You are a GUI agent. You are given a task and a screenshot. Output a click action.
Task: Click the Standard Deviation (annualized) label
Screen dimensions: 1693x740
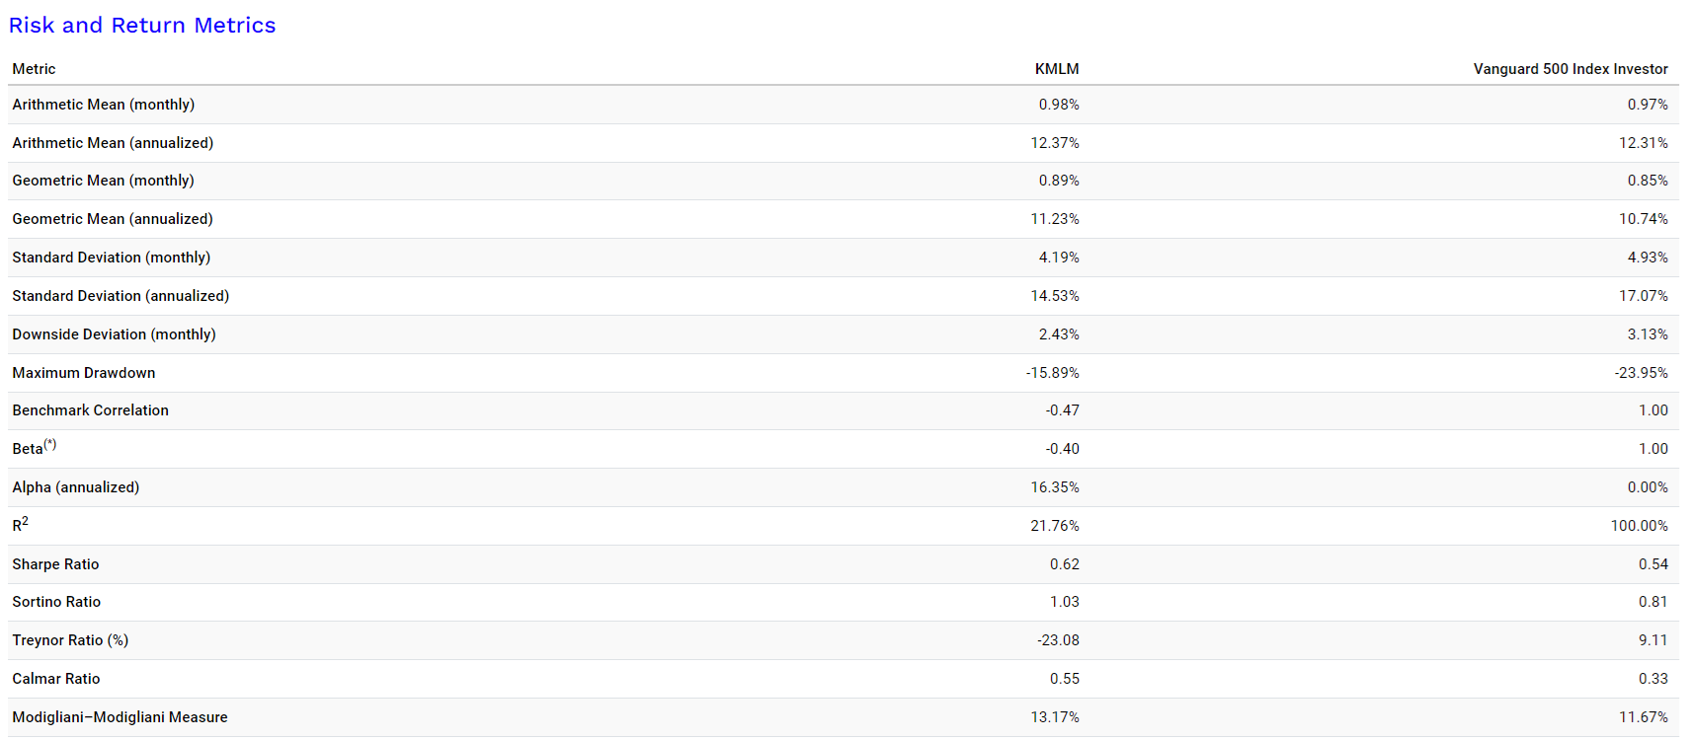(121, 296)
